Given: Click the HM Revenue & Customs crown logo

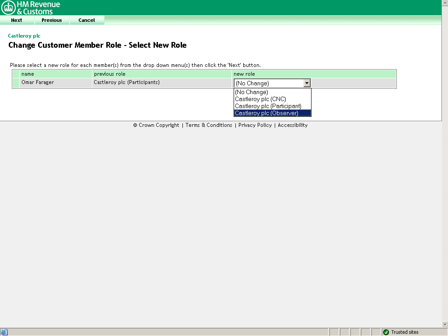Looking at the screenshot, I should click(8, 7).
